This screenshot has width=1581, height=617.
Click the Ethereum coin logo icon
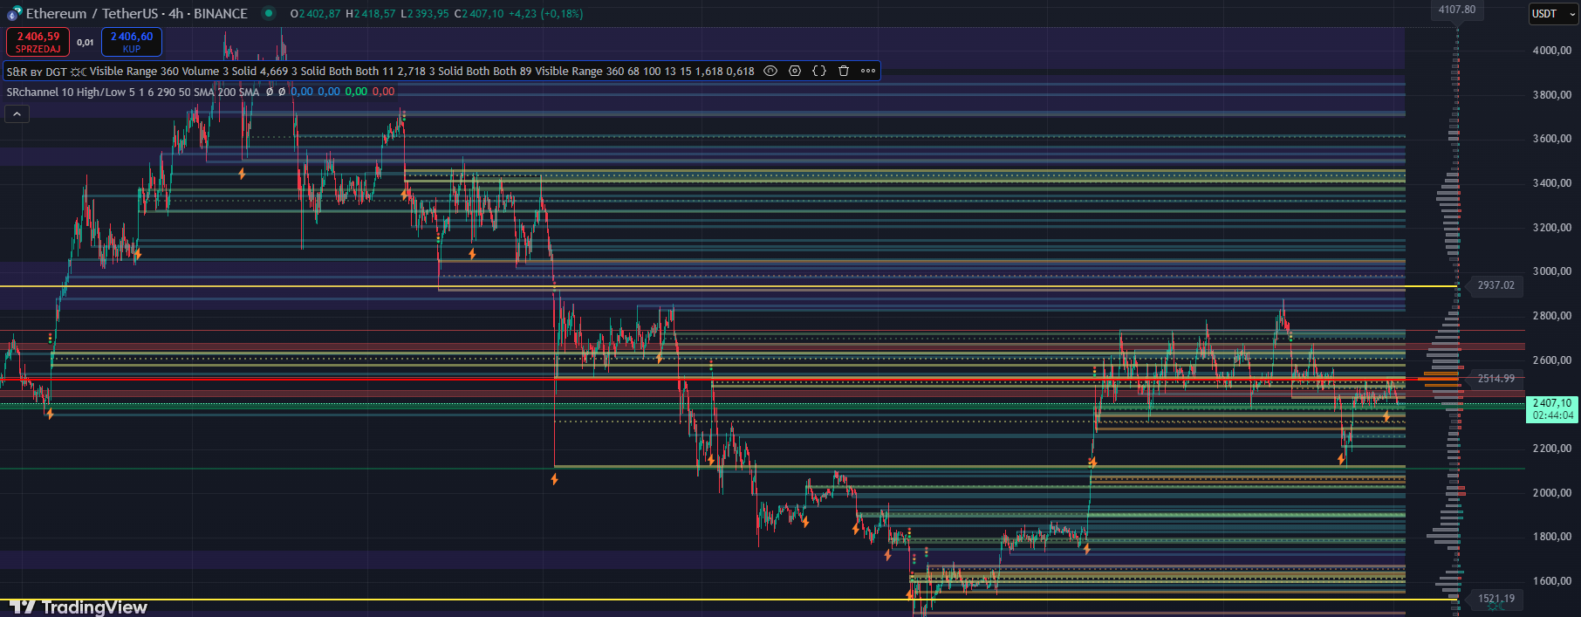pos(15,14)
